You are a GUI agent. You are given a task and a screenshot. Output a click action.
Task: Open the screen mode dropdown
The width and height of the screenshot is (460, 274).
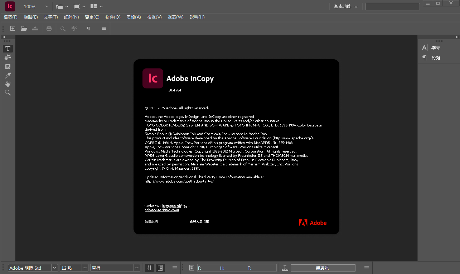79,6
